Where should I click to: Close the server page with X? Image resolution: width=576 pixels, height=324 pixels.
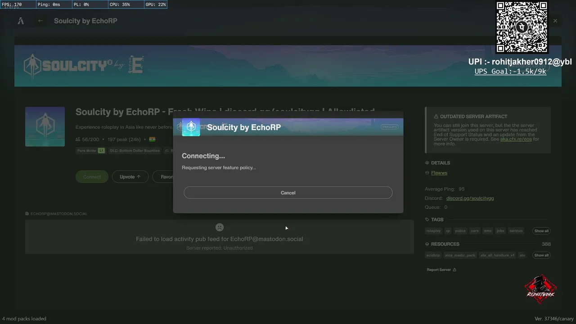(x=555, y=21)
